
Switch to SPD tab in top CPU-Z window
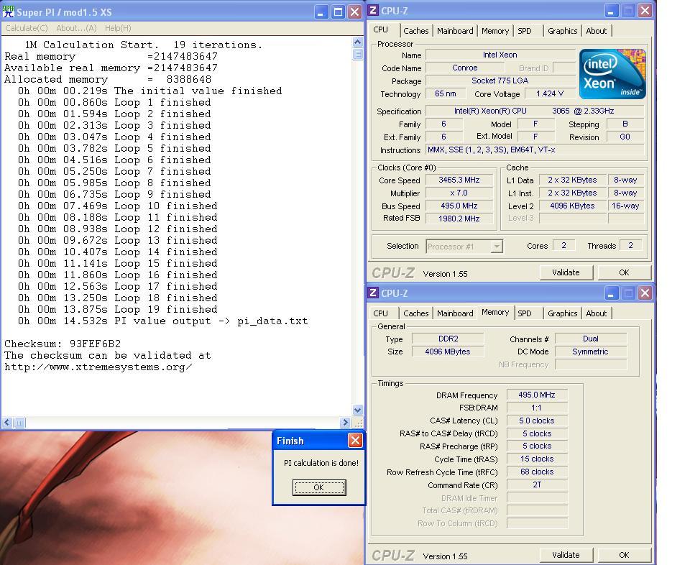pos(525,31)
